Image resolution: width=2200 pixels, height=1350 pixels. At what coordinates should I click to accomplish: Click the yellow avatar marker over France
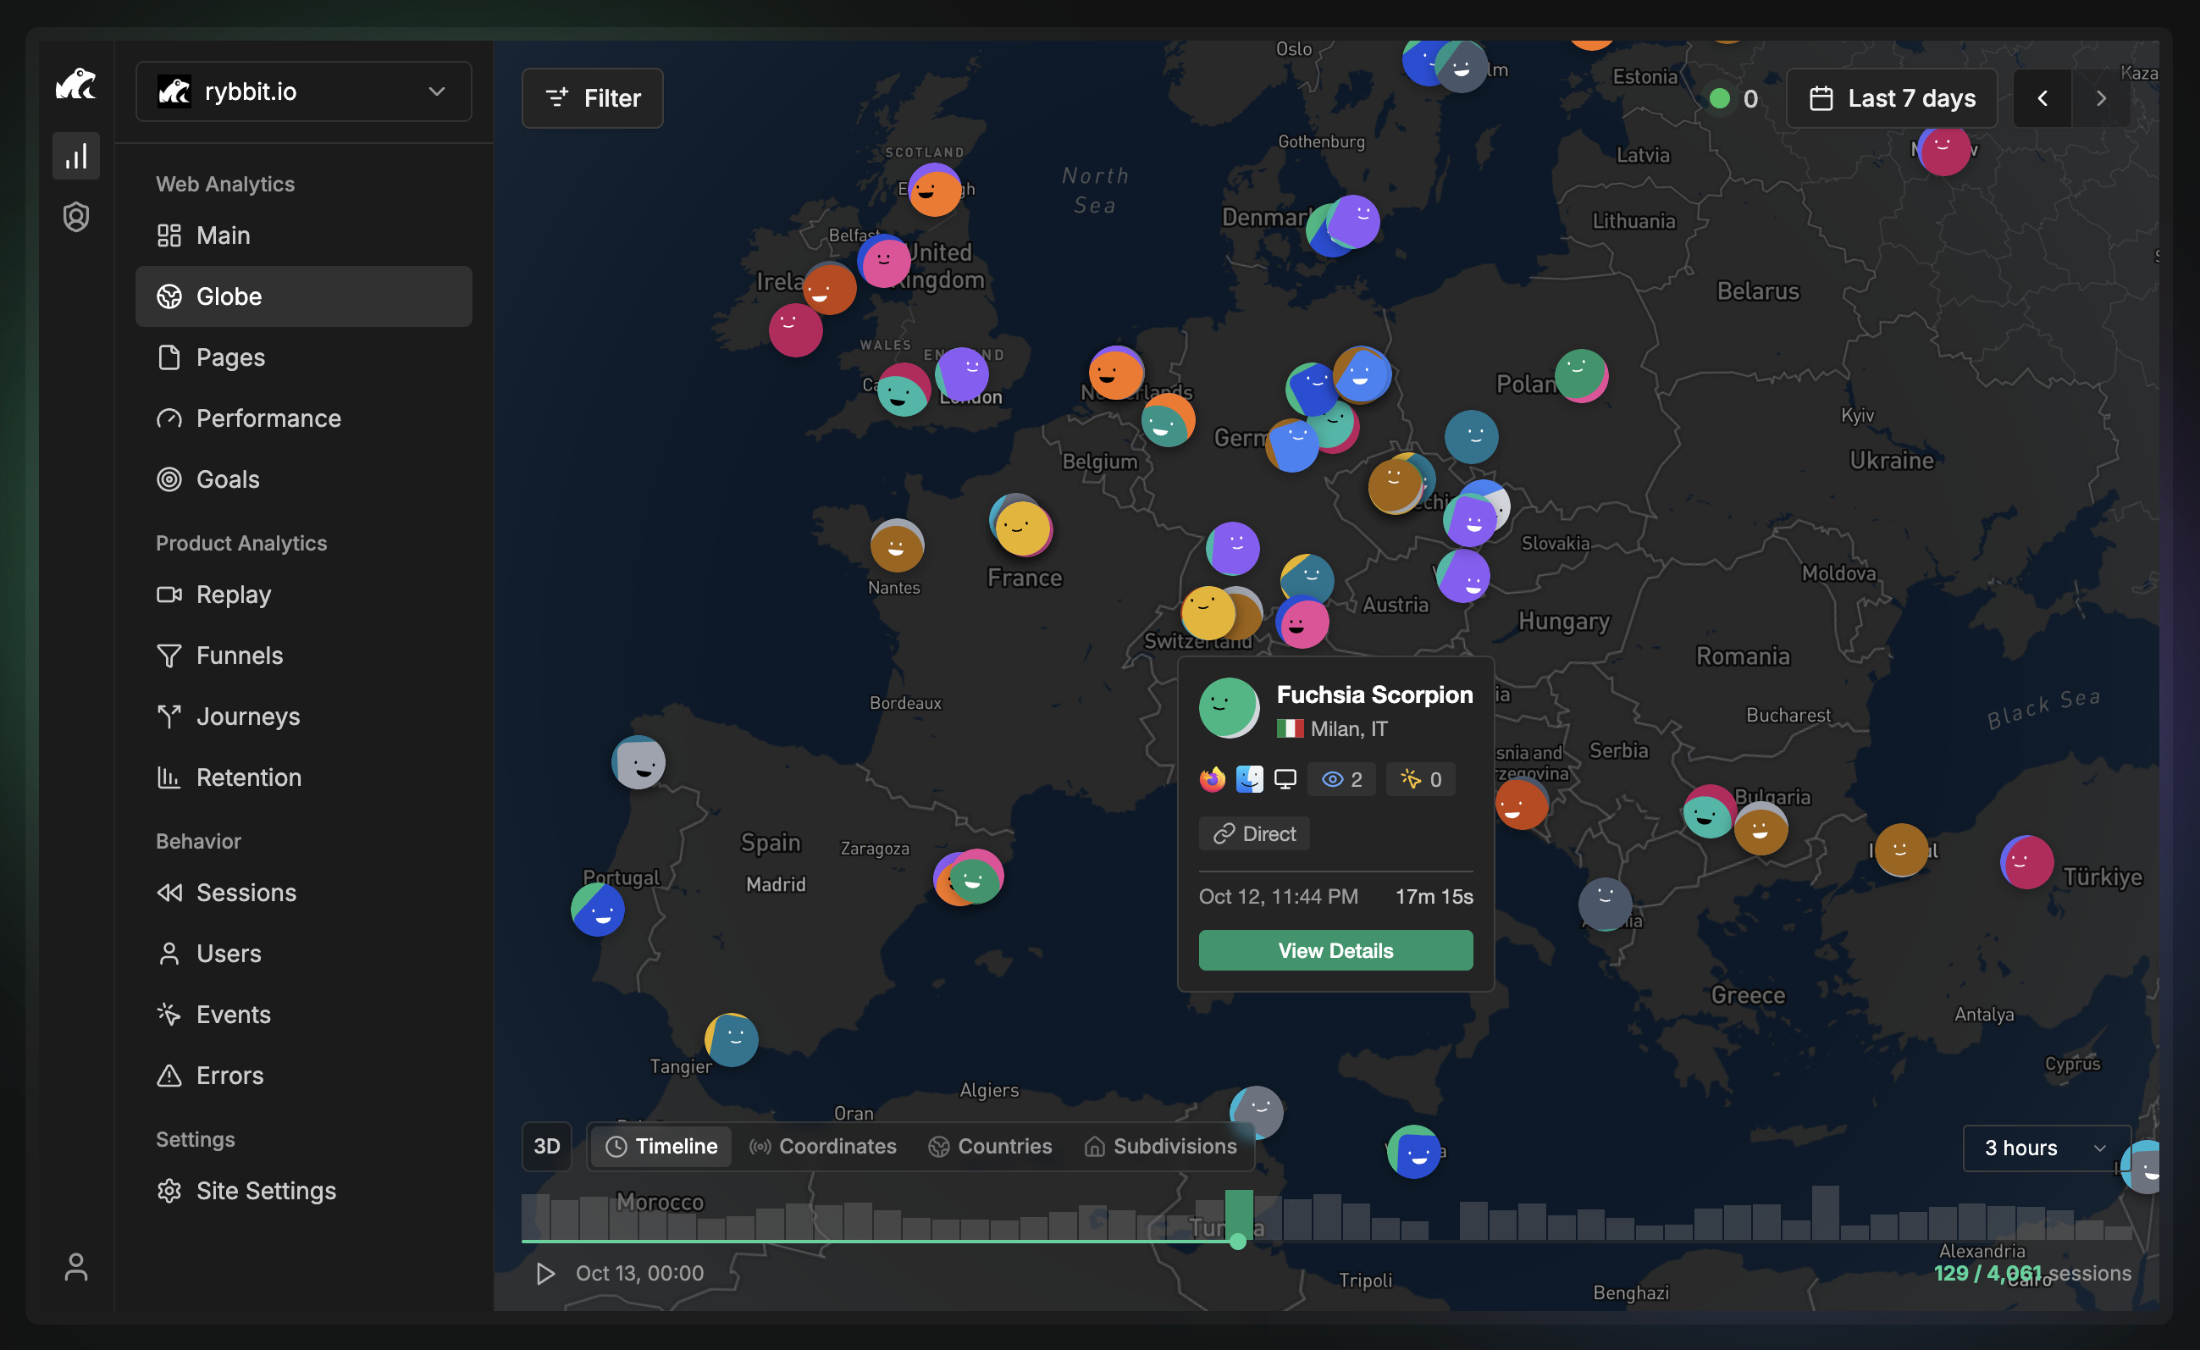point(1023,528)
